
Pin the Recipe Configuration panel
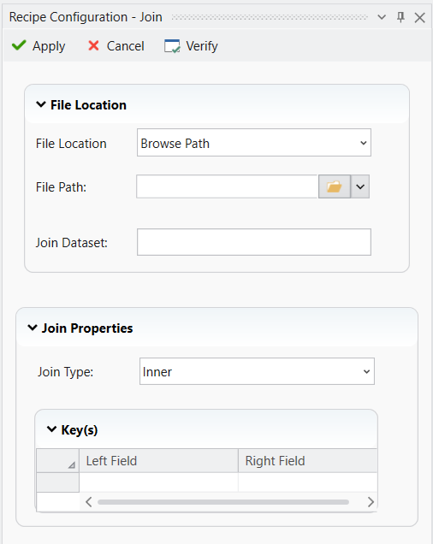coord(400,17)
